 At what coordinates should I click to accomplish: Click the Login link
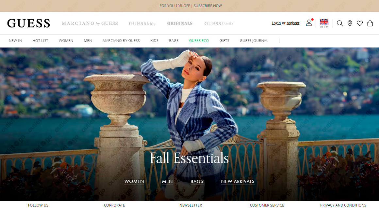pyautogui.click(x=276, y=23)
